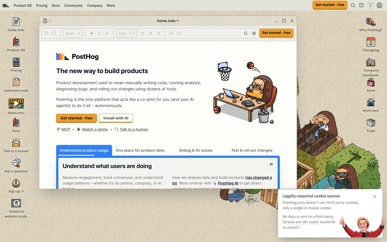Image resolution: width=387 pixels, height=242 pixels.
Task: Open the Pricing menu item
Action: [42, 5]
